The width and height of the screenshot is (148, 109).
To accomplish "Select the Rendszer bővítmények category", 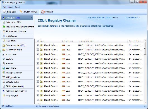I will pos(17,91).
